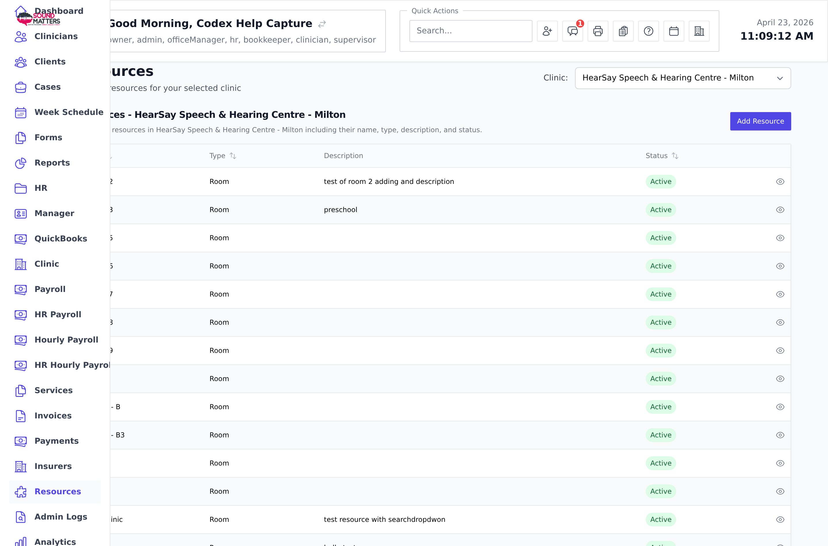Click the HR folder icon in the sidebar
The width and height of the screenshot is (828, 546).
tap(20, 189)
